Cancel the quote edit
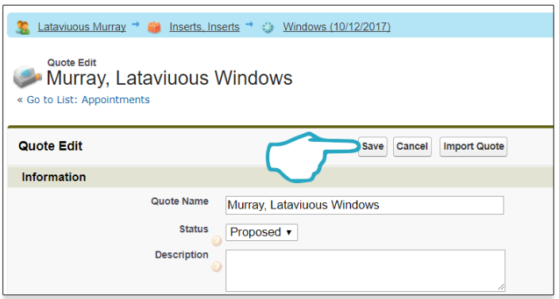 tap(412, 146)
